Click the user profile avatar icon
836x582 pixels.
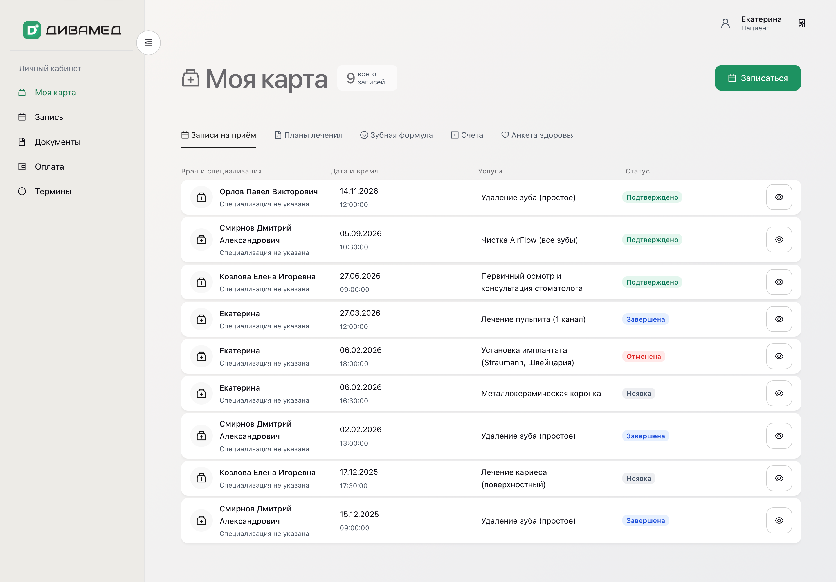725,23
